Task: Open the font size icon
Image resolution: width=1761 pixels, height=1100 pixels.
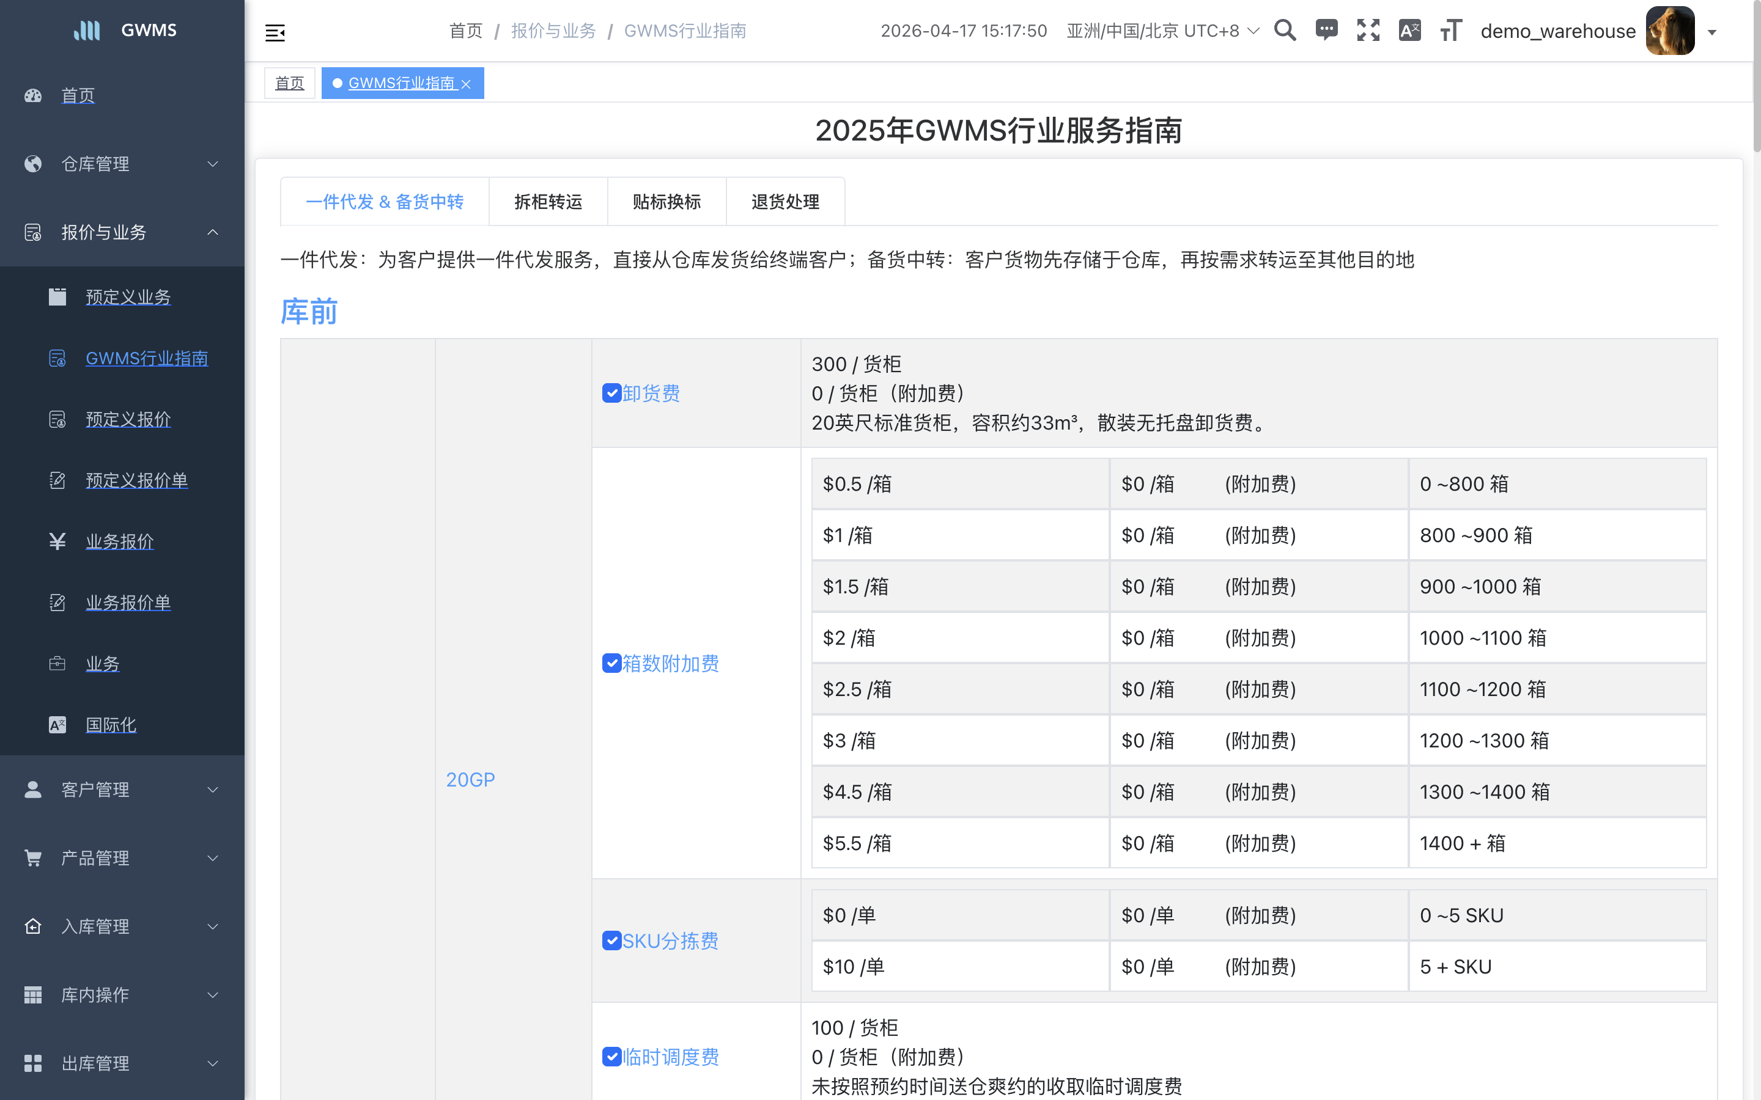Action: point(1450,31)
